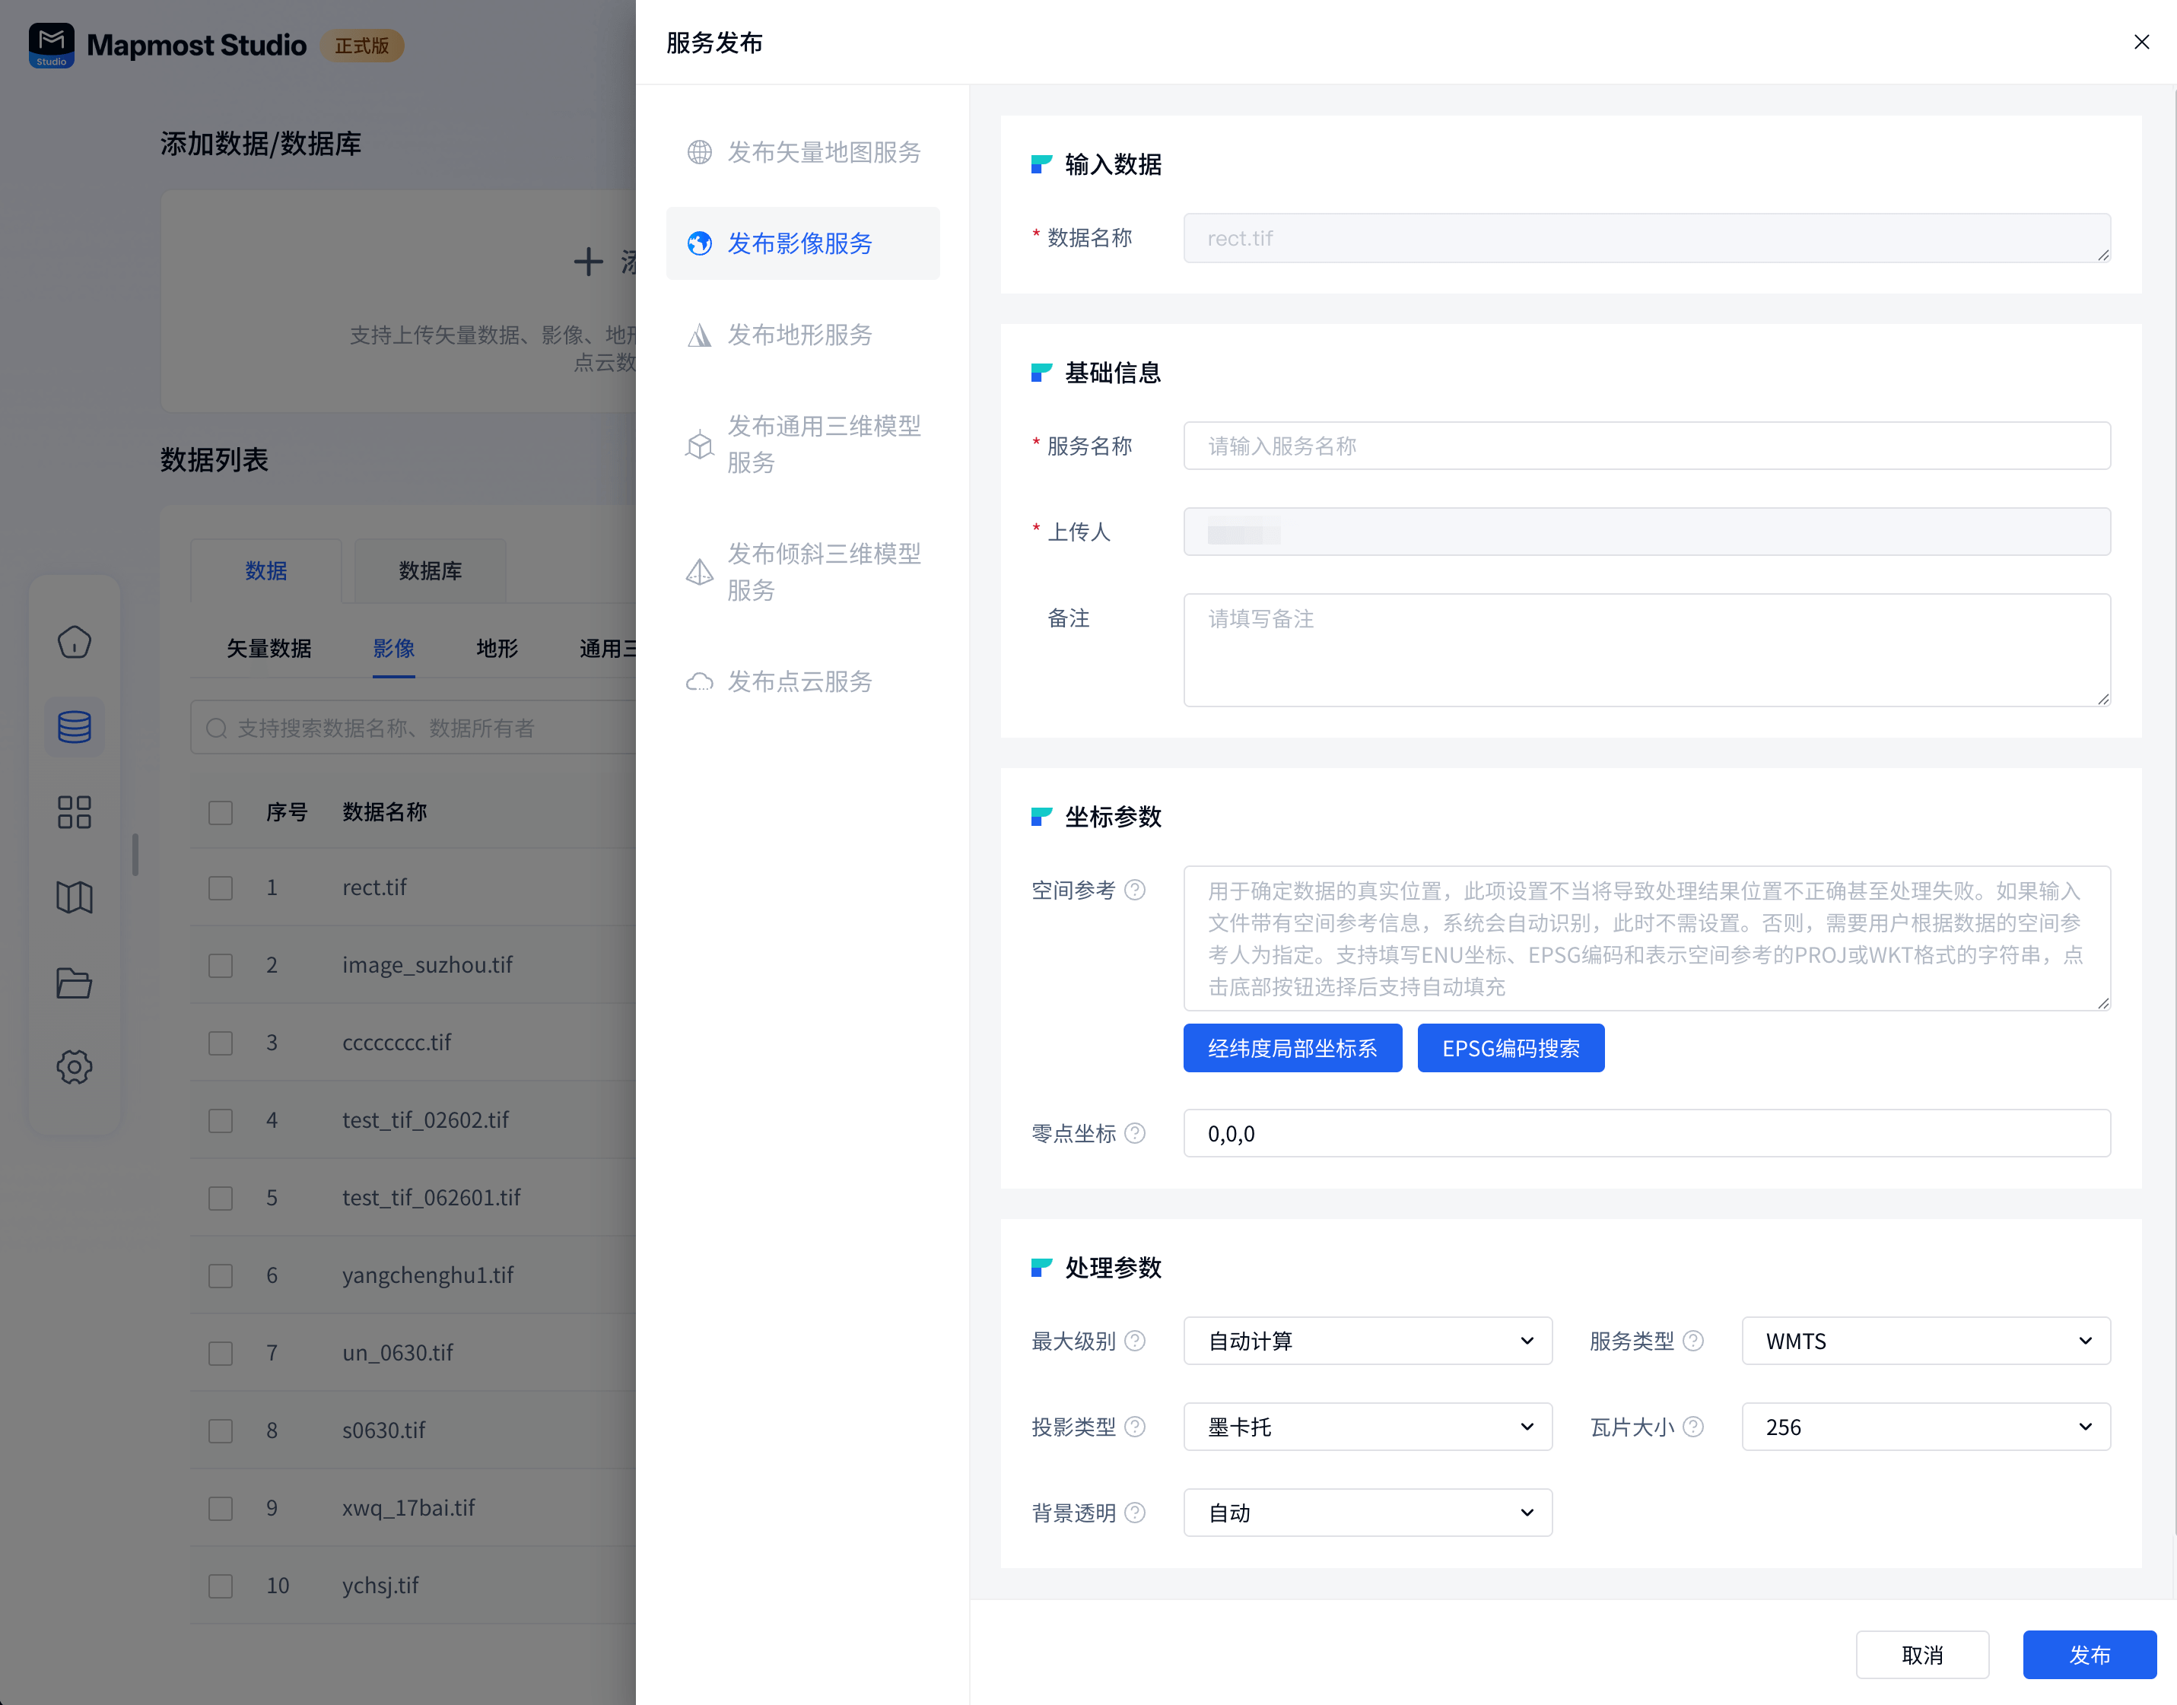Click help icon next to 空间参考
2177x1705 pixels.
[1134, 890]
